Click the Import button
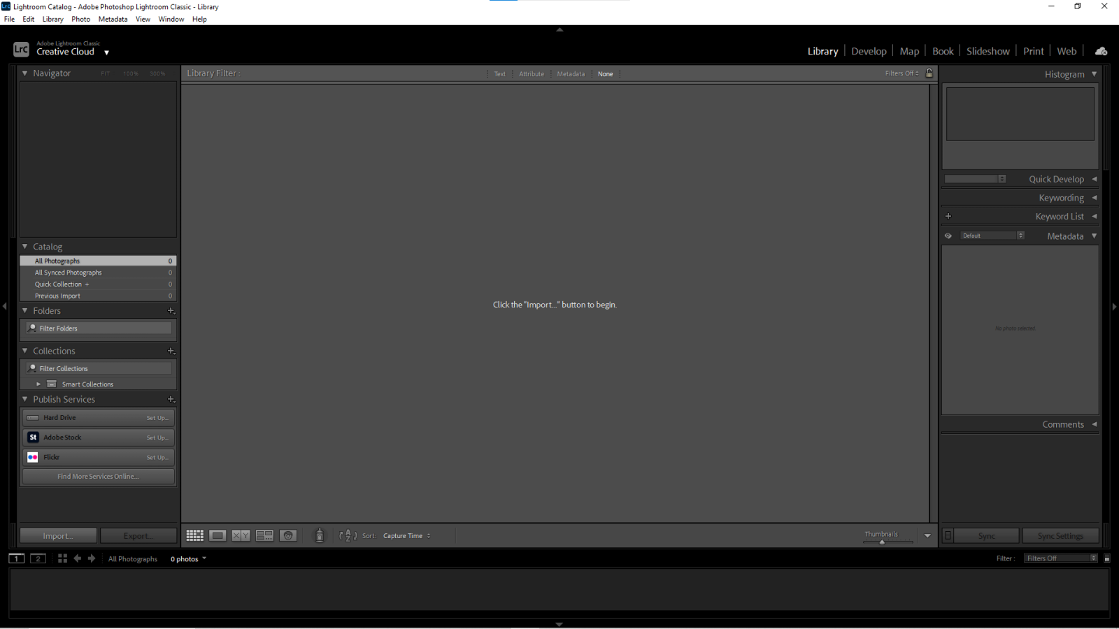The height and width of the screenshot is (629, 1119). (58, 536)
